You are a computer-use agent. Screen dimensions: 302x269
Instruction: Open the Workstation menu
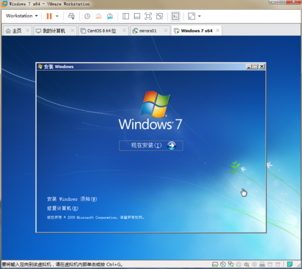click(x=21, y=16)
